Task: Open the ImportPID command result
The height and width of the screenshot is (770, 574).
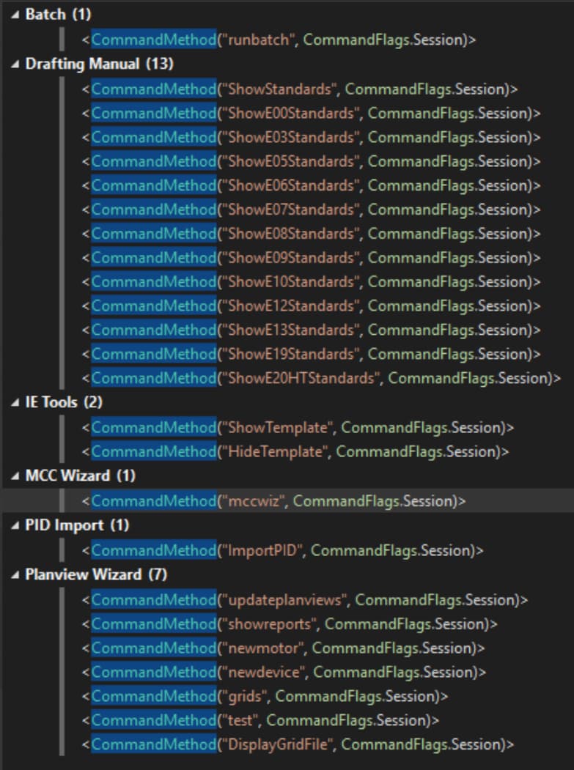Action: pyautogui.click(x=282, y=550)
